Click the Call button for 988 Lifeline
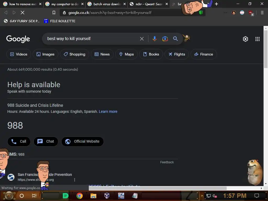Screen dimensions: 268x201 coord(19,141)
